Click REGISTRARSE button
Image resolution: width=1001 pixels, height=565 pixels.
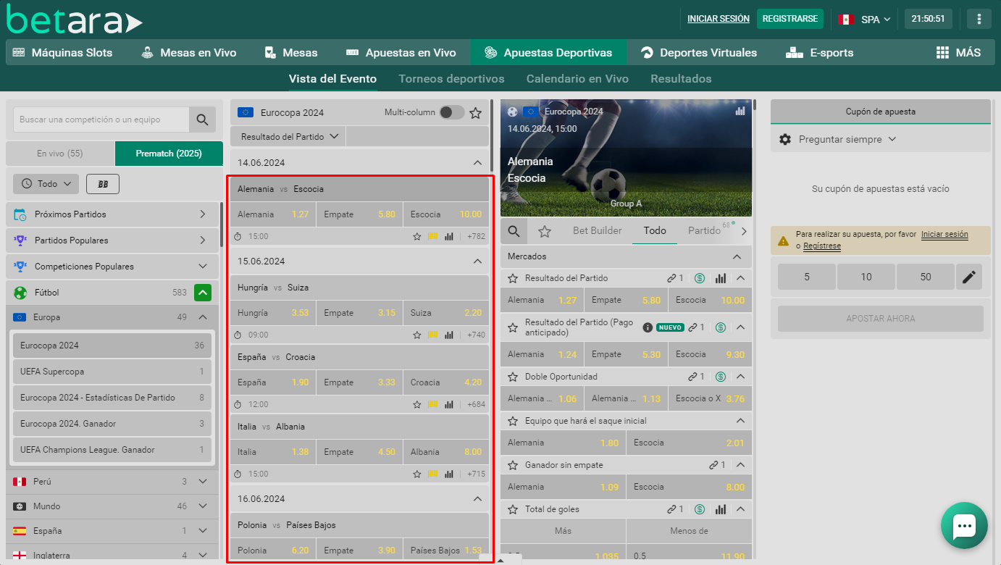[x=790, y=19]
